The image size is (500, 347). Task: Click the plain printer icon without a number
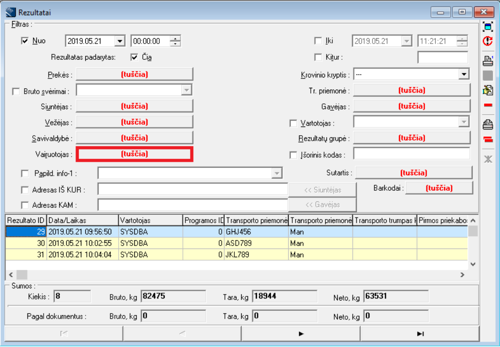488,124
